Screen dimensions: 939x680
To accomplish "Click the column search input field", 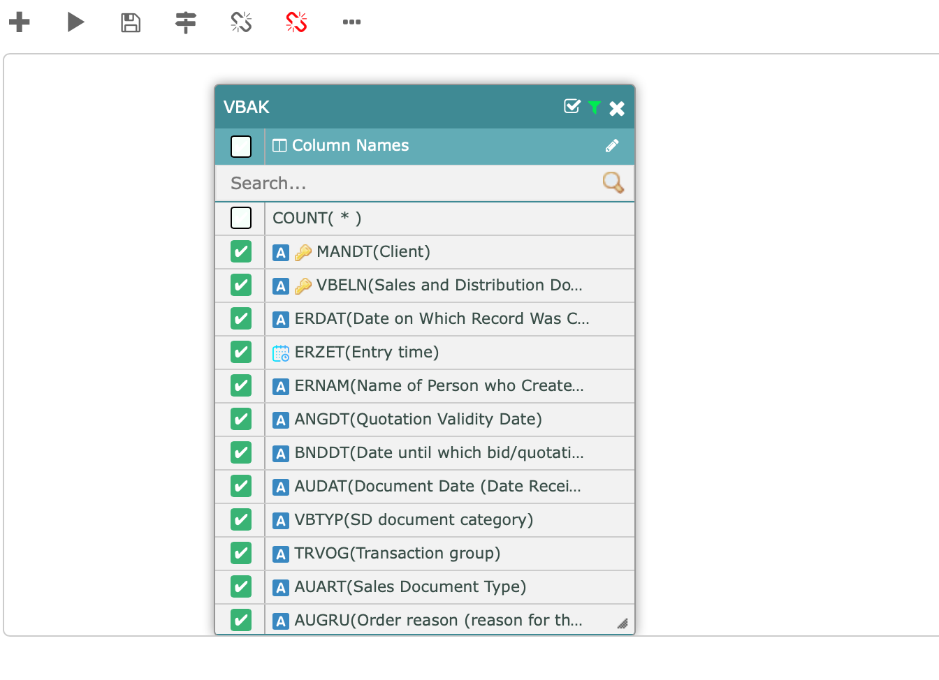I will point(412,183).
